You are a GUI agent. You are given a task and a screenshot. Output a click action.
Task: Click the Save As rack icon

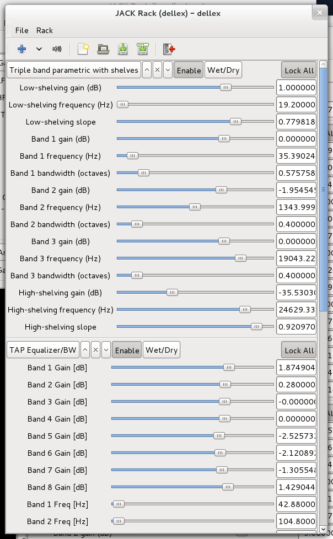point(142,49)
